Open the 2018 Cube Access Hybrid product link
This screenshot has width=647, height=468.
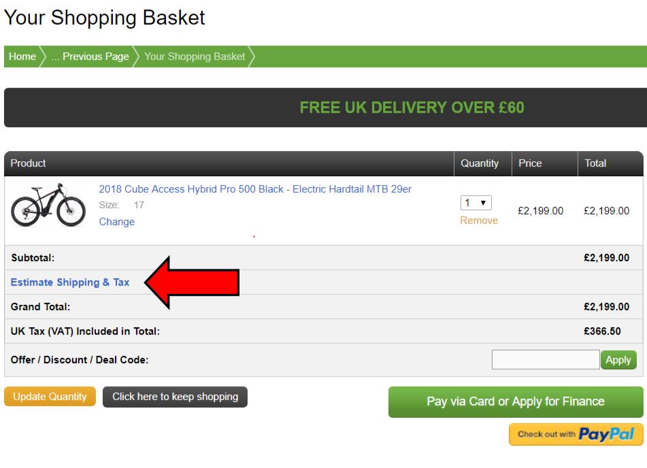[x=255, y=189]
